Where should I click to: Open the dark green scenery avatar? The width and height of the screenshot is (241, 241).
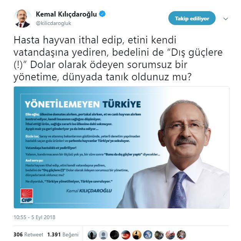pyautogui.click(x=159, y=235)
